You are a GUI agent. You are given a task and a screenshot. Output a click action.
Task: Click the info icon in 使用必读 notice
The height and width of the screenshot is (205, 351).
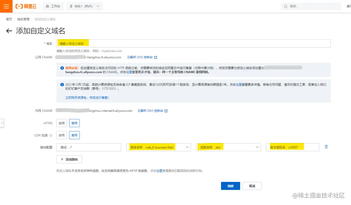(62, 68)
